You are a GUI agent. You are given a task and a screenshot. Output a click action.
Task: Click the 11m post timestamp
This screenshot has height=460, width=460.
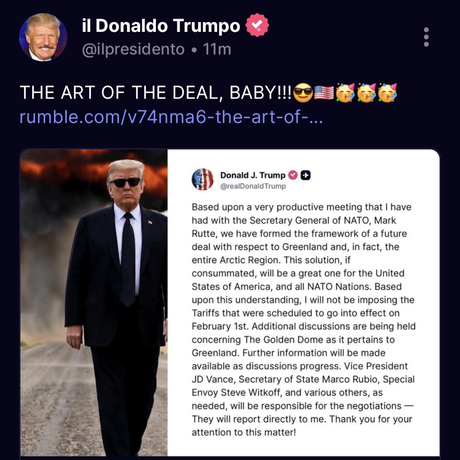coord(217,49)
